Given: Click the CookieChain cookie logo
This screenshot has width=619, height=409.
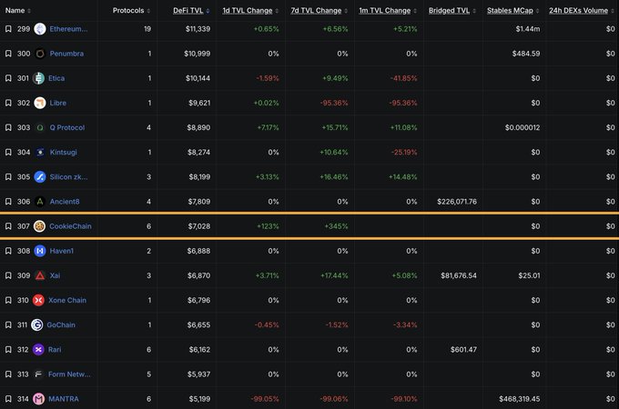Looking at the screenshot, I should click(39, 226).
